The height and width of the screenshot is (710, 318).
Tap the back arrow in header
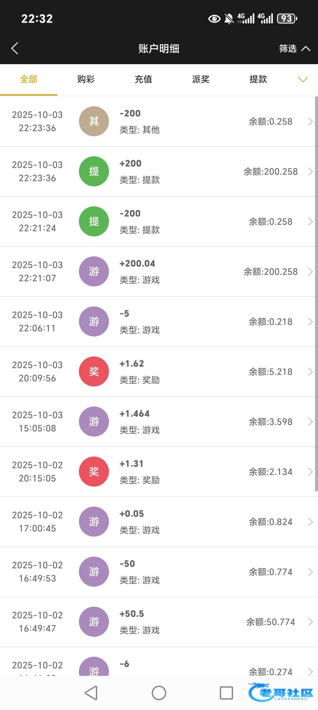[x=15, y=48]
